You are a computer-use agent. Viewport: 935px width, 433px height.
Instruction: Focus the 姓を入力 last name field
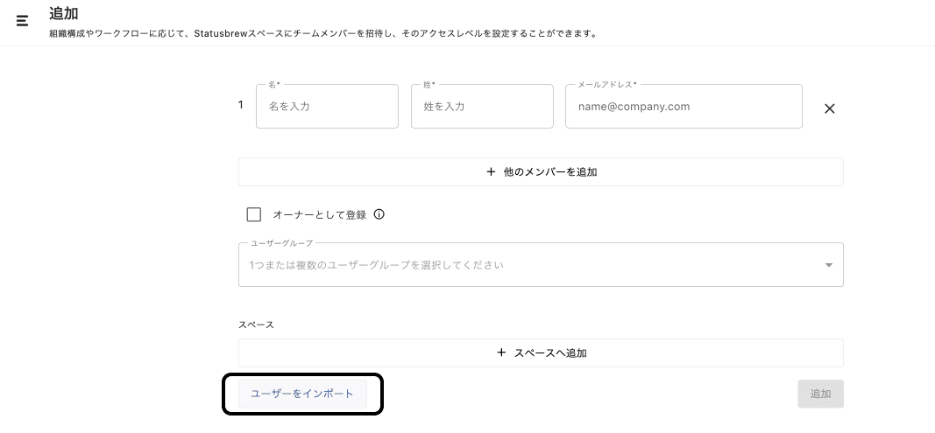point(482,106)
